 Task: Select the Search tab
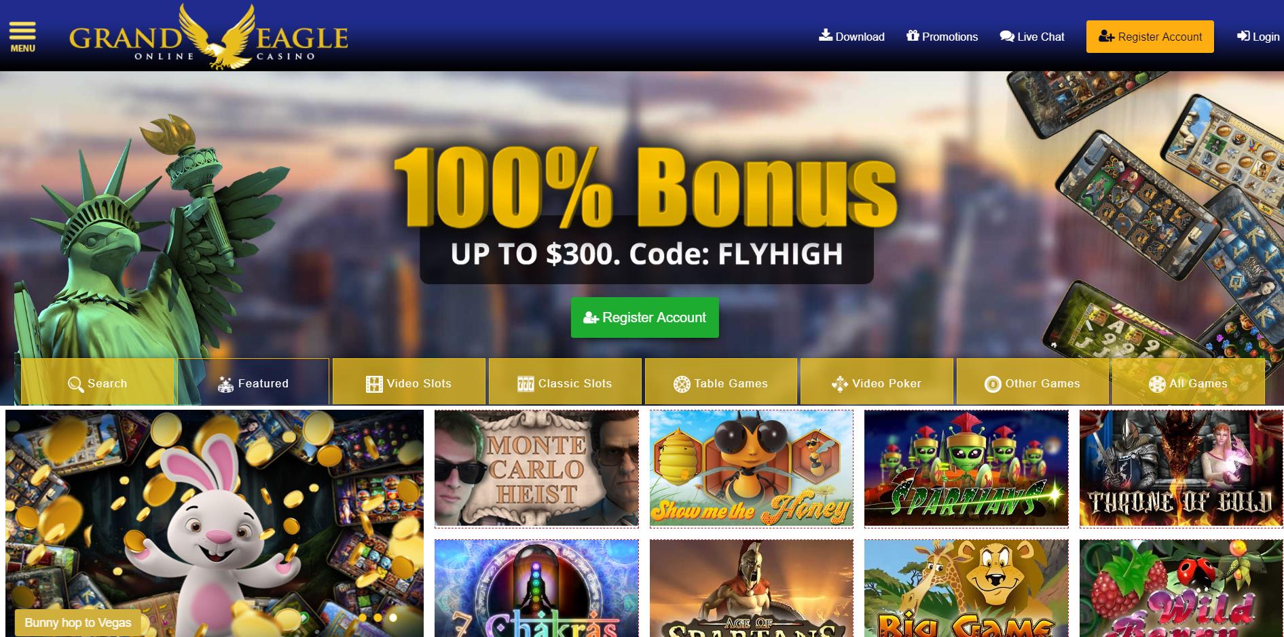click(98, 383)
